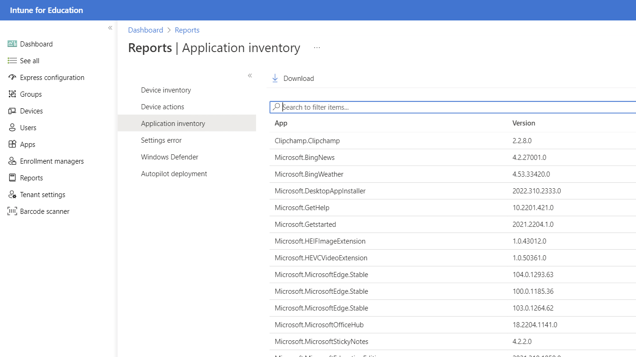Screen dimensions: 636x357
Task: Click the Barcode scanner icon
Action: click(12, 212)
